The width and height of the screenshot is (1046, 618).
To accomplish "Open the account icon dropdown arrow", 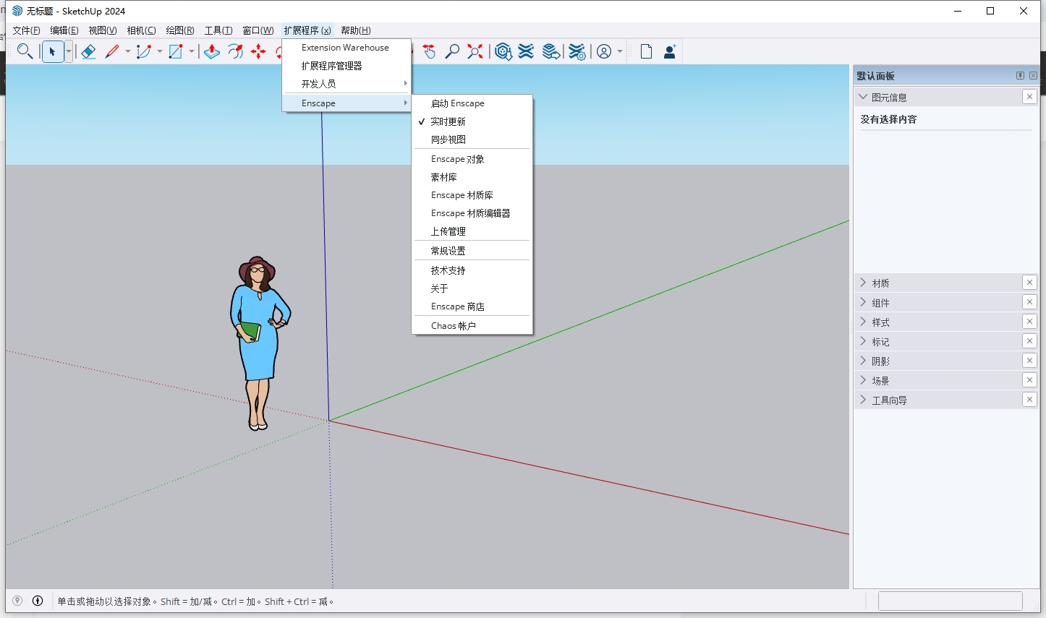I will pyautogui.click(x=618, y=51).
